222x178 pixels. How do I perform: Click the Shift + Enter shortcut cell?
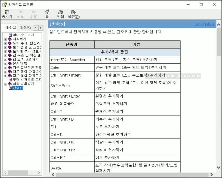72,86
